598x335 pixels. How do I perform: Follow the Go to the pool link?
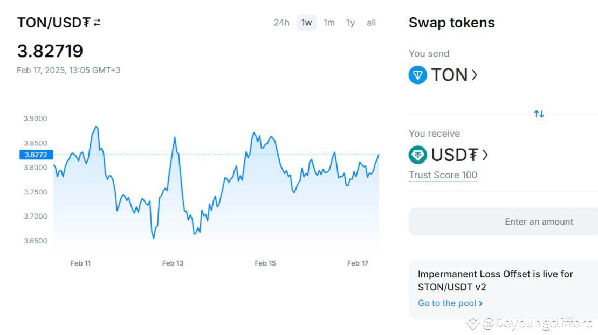coord(446,303)
